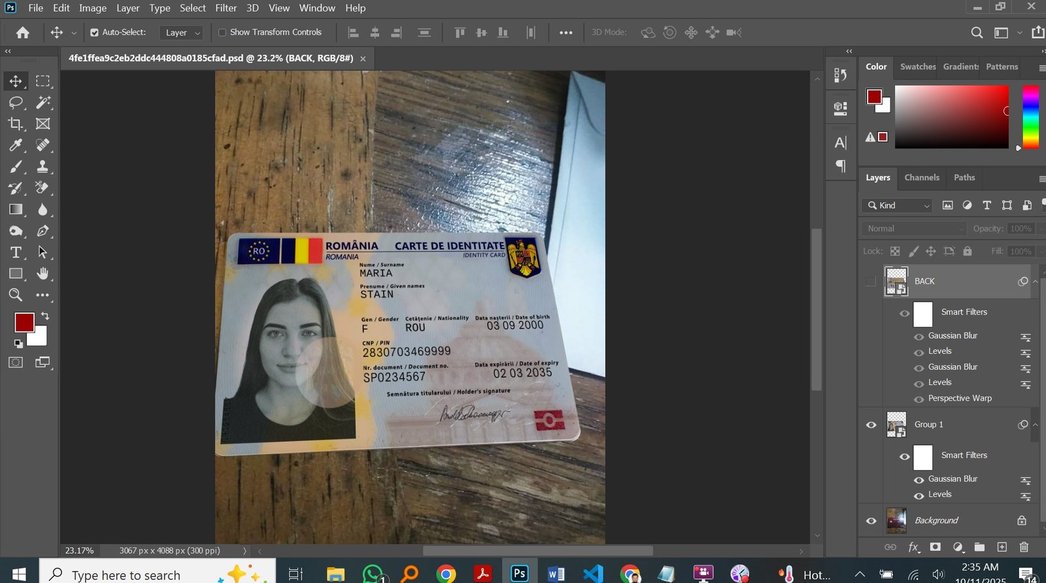Click the delete layer trash icon
The image size is (1046, 583).
point(1024,547)
